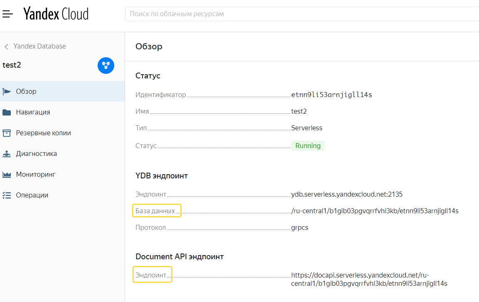Go back via the chevron next to Yandex Database
The height and width of the screenshot is (302, 479).
click(6, 47)
